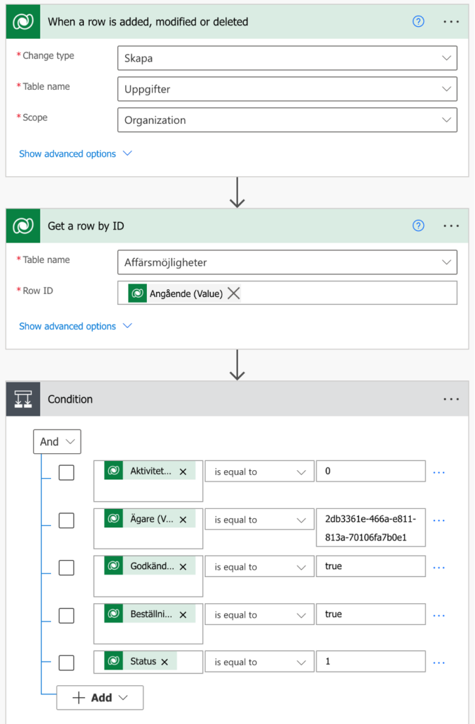Open the Change type dropdown showing Skapa
Image resolution: width=475 pixels, height=724 pixels.
[287, 58]
